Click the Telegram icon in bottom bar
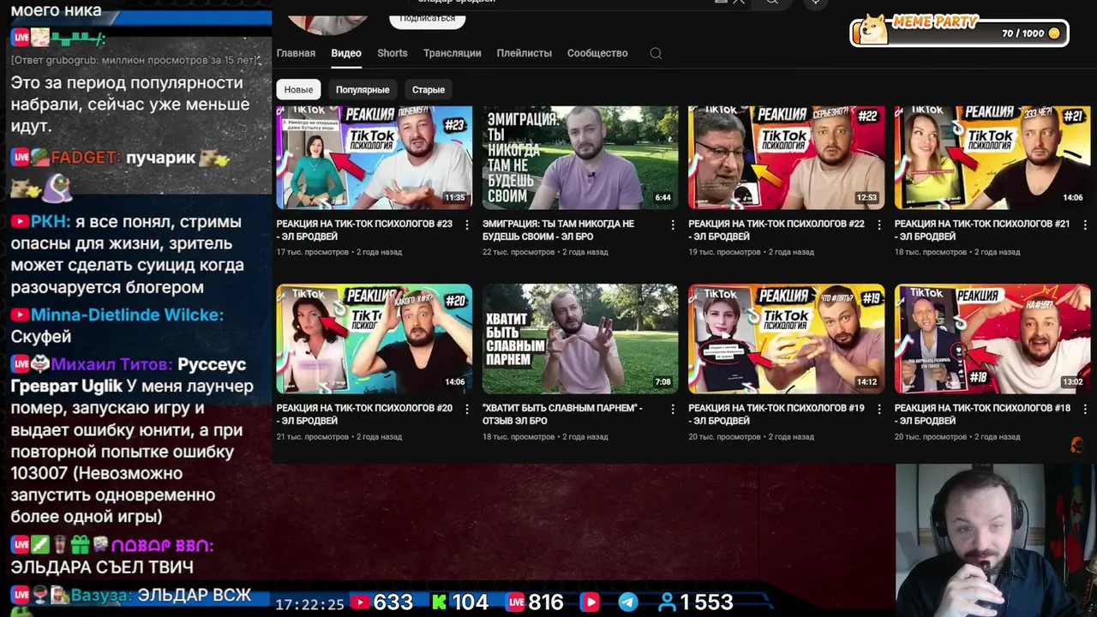The image size is (1097, 617). (x=628, y=602)
